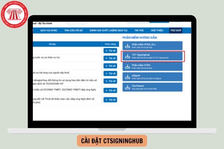Click Tải về for hóa đơn điện tử row
Viewport: 224px width, 149px height.
point(110,81)
